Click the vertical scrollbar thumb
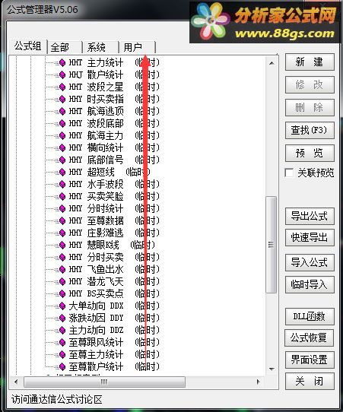343x412 pixels. 271,244
